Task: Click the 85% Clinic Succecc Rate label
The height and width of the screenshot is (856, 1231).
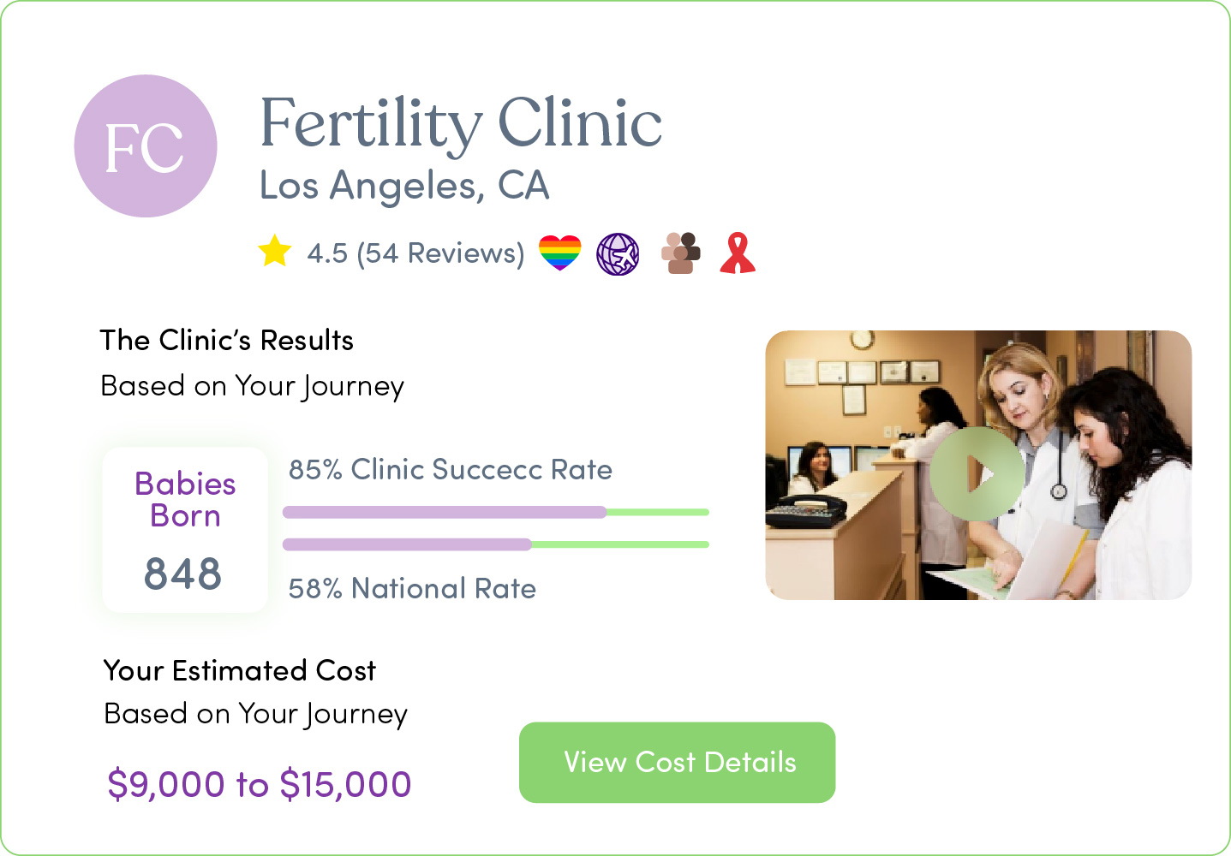Action: (x=451, y=470)
